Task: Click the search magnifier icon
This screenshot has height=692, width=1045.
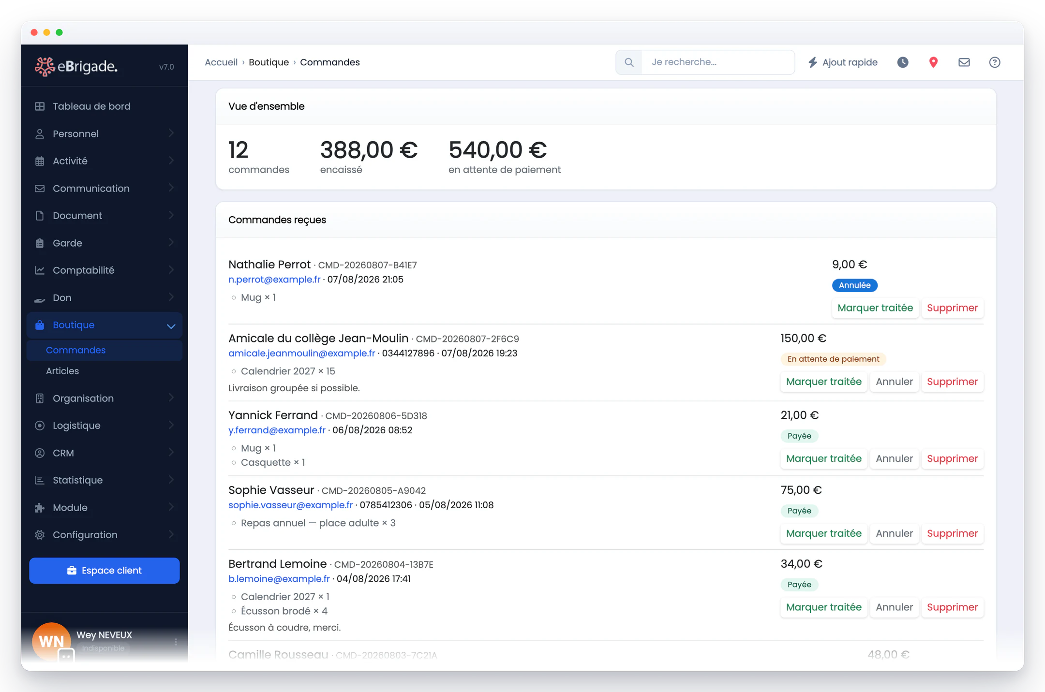Action: 629,62
